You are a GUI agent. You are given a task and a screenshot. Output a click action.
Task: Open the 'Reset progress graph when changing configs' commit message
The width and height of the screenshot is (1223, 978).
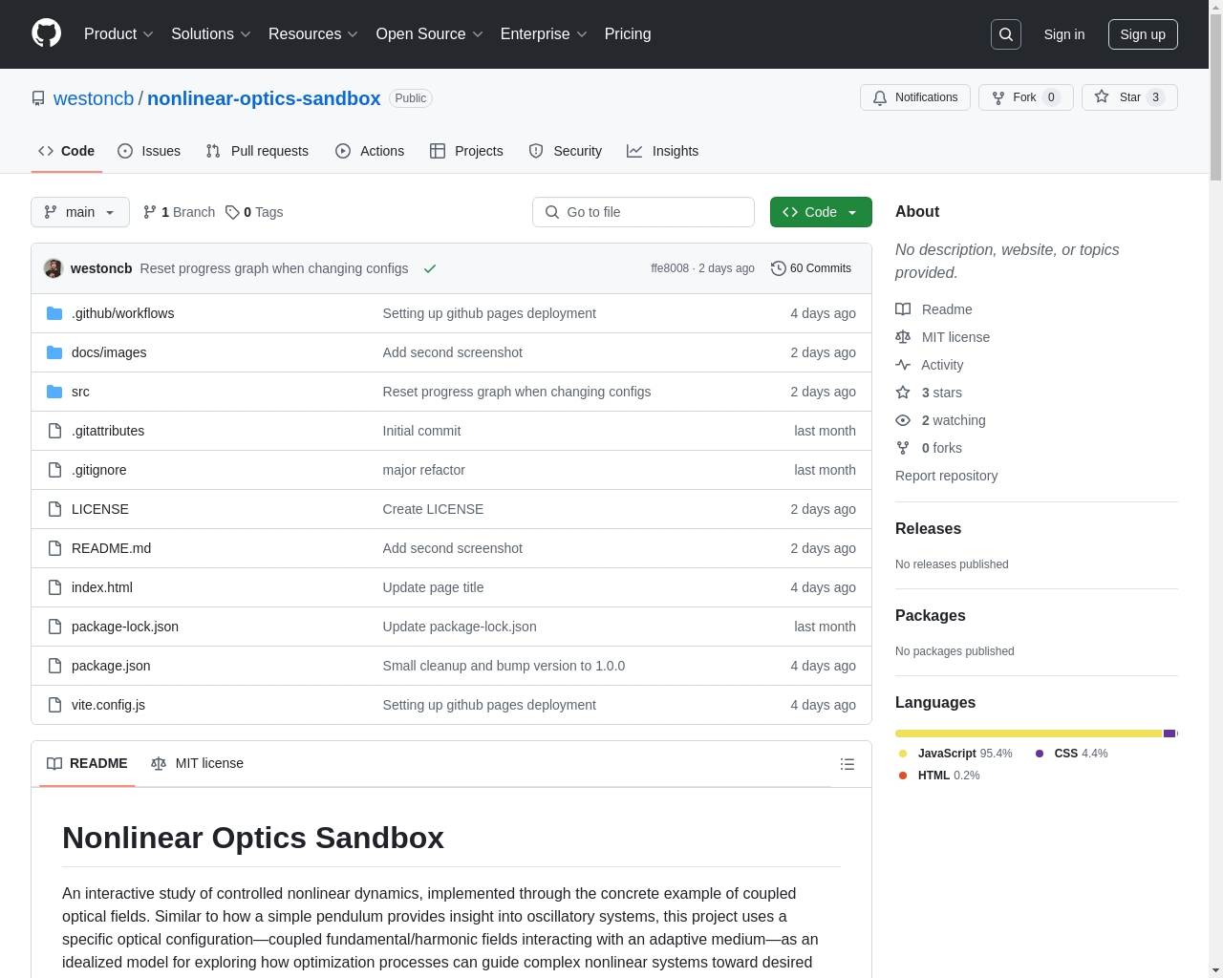pyautogui.click(x=274, y=268)
